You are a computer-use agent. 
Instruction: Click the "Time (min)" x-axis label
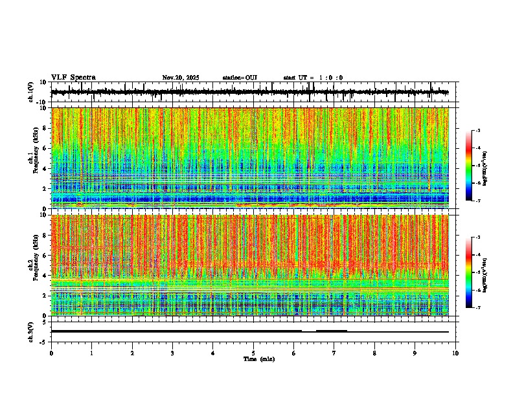[x=259, y=359]
